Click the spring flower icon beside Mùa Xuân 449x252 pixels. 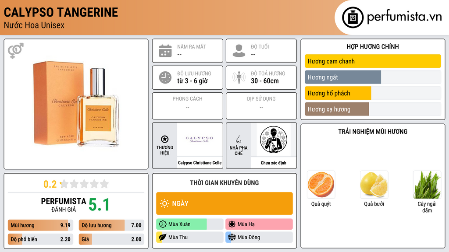(163, 224)
